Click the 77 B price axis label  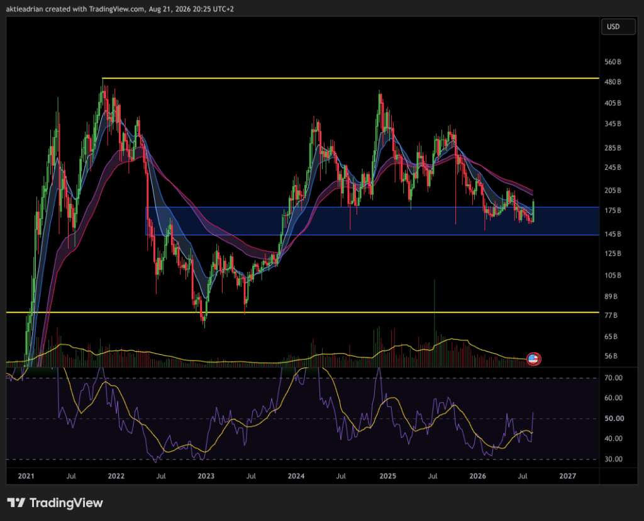(x=611, y=316)
